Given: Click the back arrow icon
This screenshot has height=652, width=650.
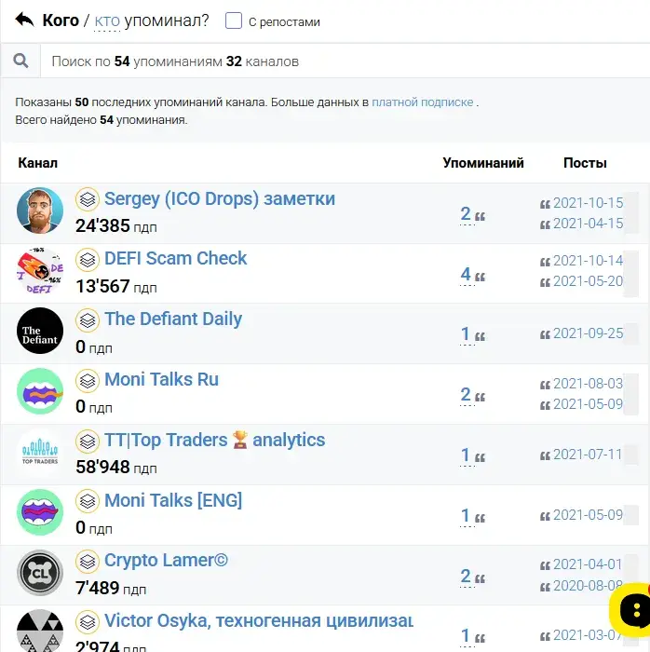Looking at the screenshot, I should 24,20.
